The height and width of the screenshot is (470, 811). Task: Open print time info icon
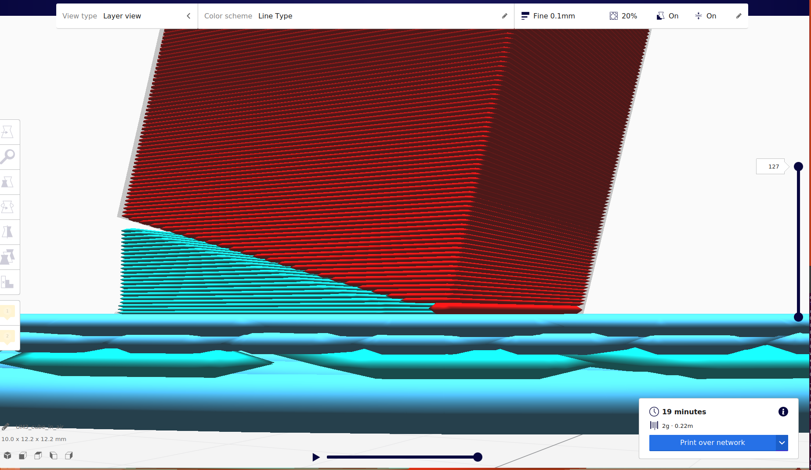coord(783,412)
